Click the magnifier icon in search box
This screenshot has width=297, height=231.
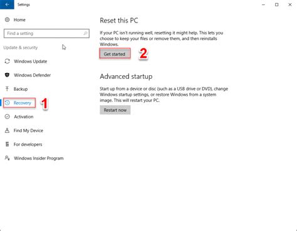point(85,33)
